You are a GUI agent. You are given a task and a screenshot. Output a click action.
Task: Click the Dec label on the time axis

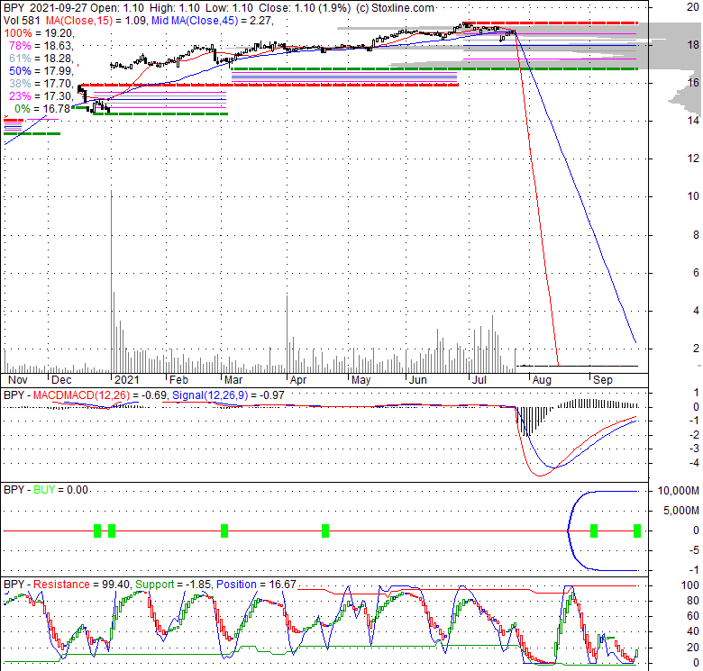pyautogui.click(x=61, y=380)
